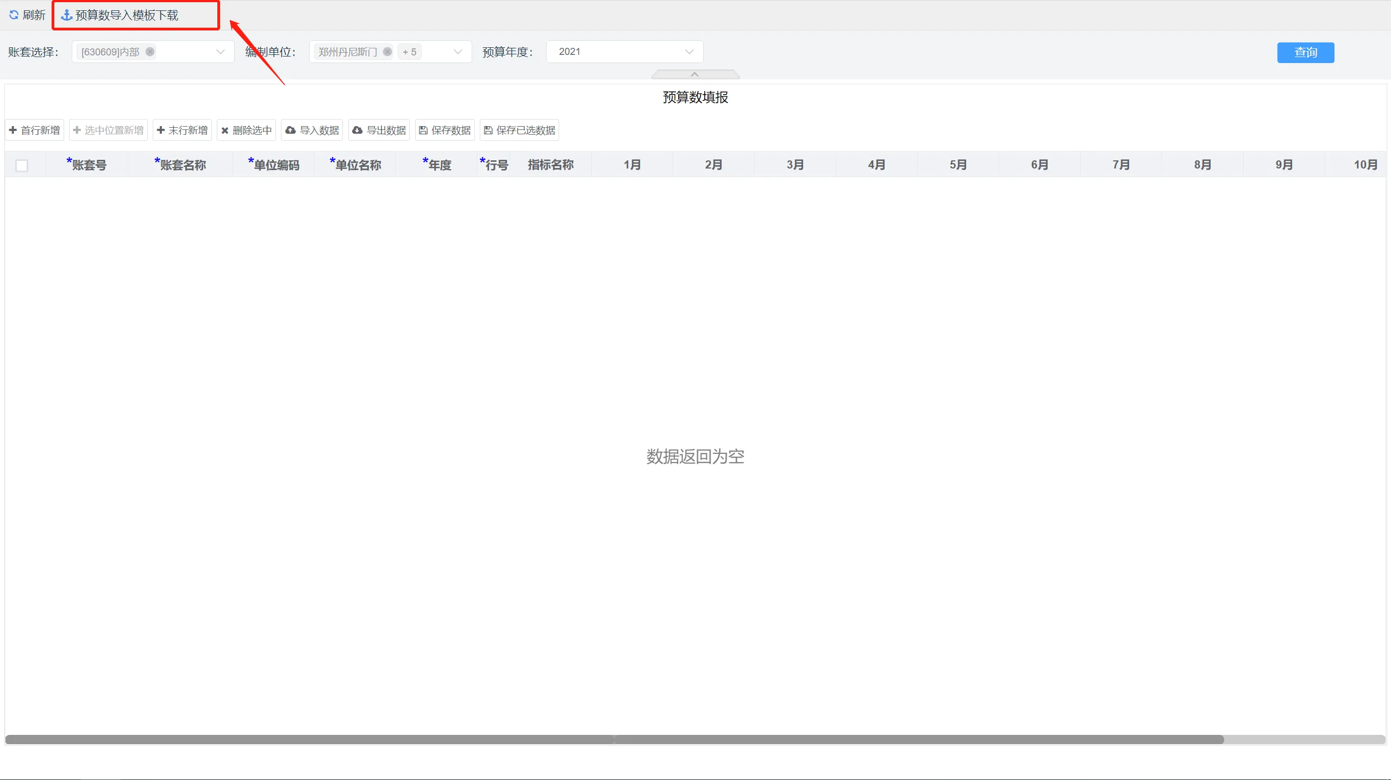Remove the [630609]内部 tag

pyautogui.click(x=150, y=52)
